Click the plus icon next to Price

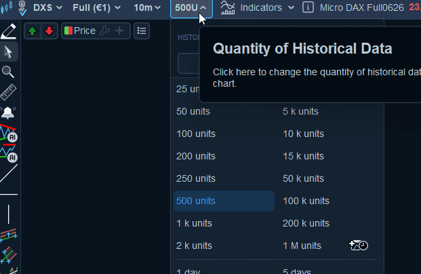click(x=119, y=31)
